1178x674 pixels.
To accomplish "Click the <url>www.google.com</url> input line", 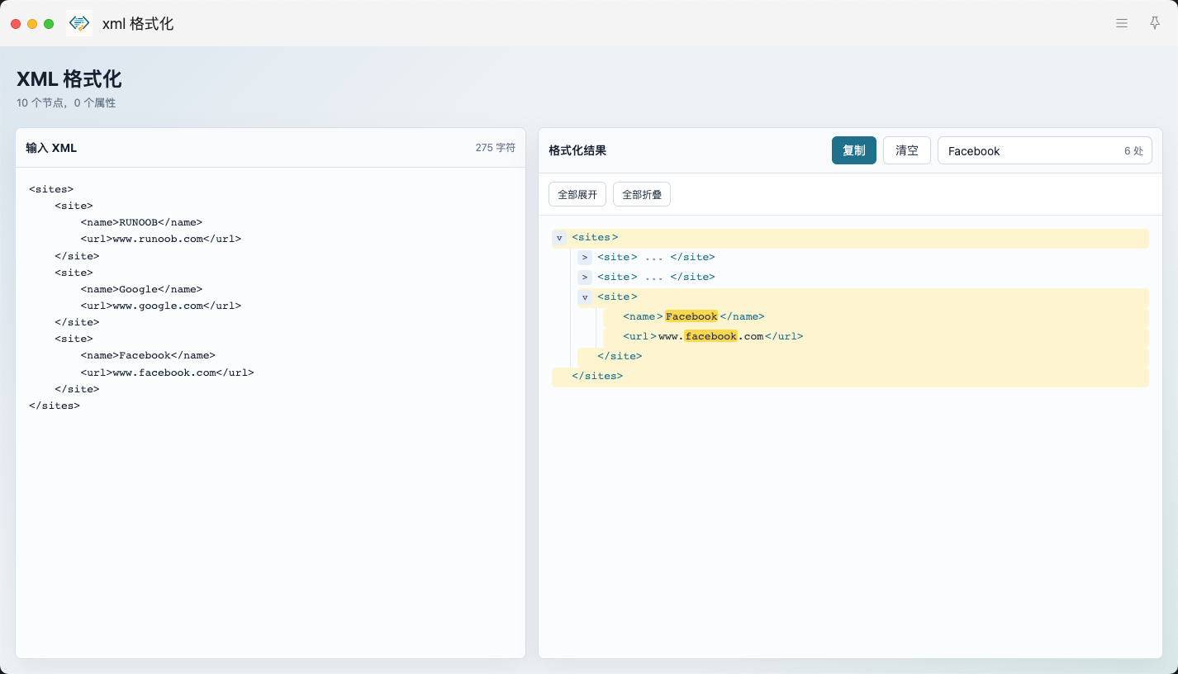I will [x=161, y=306].
